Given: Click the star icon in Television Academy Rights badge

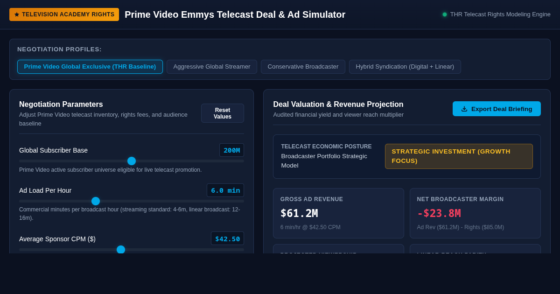Looking at the screenshot, I should click(17, 14).
